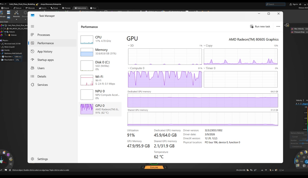The width and height of the screenshot is (308, 178).
Task: Go to Users page in Task Manager
Action: (52, 68)
